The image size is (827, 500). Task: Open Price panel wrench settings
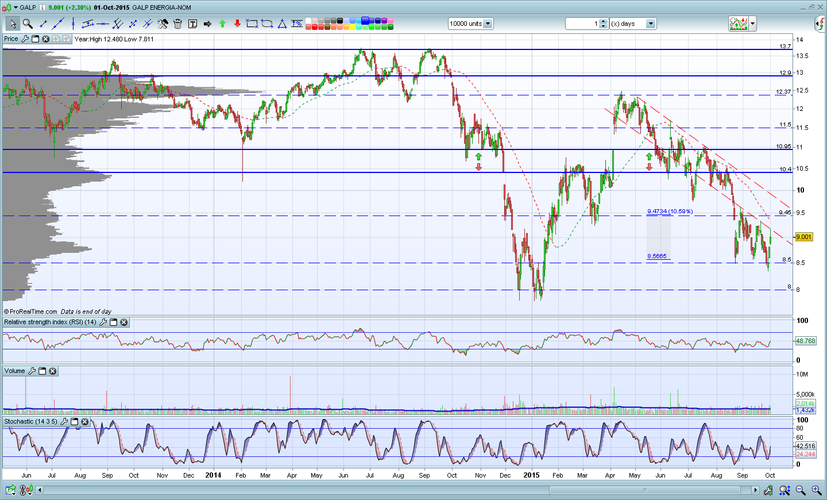pyautogui.click(x=25, y=39)
